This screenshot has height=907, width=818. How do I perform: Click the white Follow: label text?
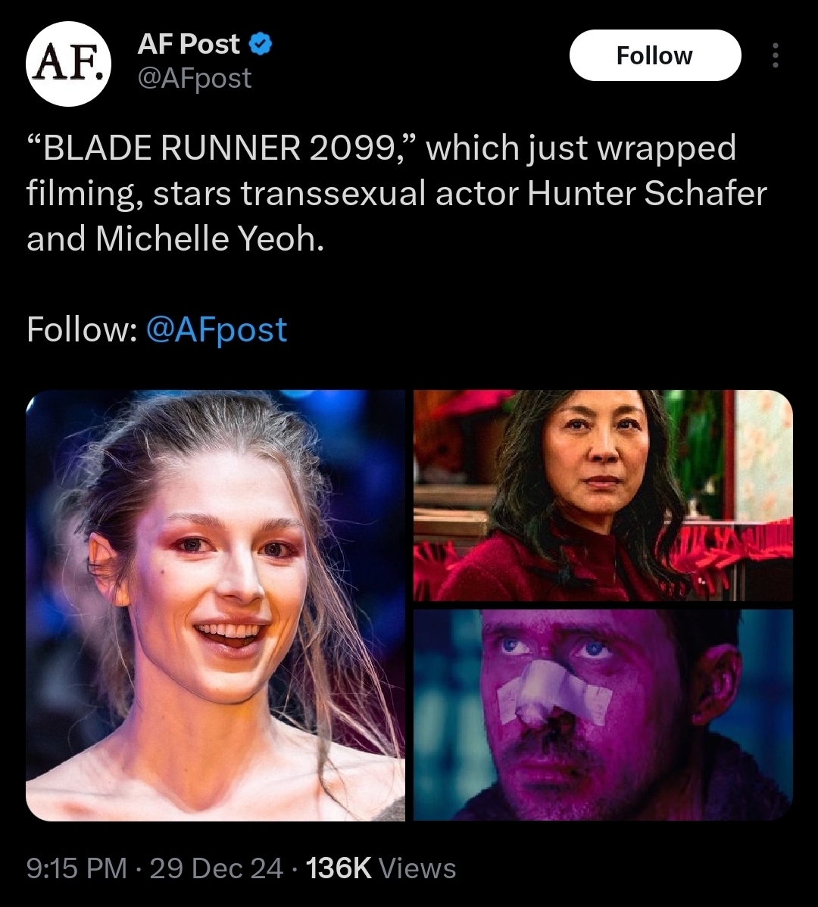pyautogui.click(x=82, y=329)
